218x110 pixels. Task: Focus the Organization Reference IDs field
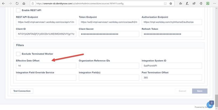tap(109, 66)
